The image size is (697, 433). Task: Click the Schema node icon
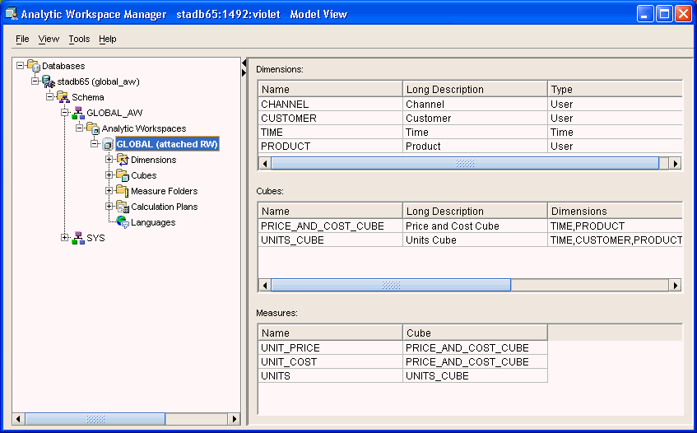tap(63, 97)
